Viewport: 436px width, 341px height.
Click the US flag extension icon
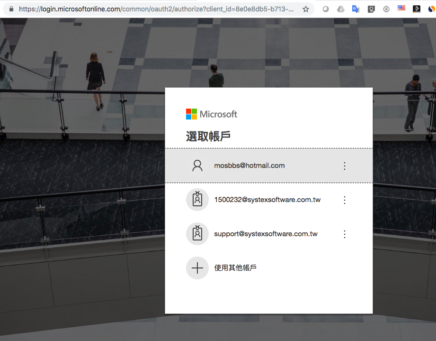[401, 8]
